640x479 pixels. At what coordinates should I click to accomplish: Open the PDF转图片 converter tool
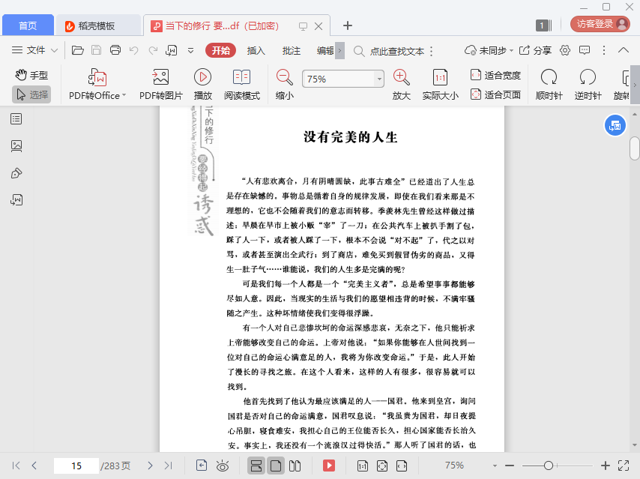pos(160,85)
